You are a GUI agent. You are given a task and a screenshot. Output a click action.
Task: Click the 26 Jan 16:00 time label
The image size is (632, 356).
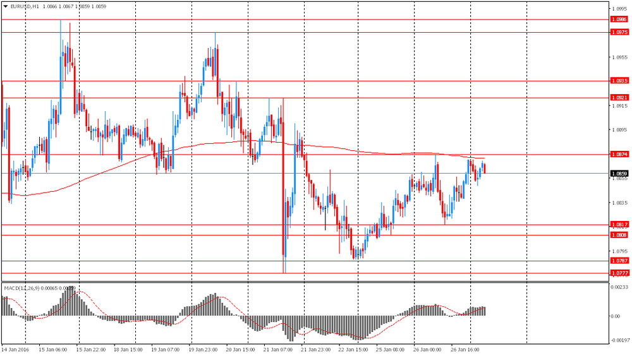click(x=465, y=348)
